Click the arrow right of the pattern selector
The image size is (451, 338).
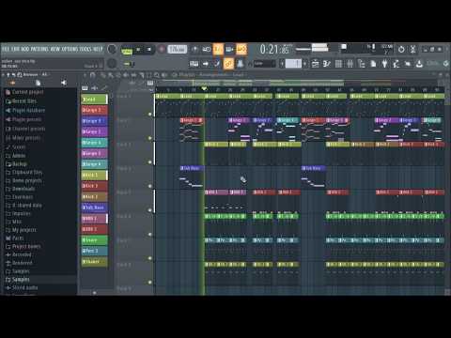305,64
